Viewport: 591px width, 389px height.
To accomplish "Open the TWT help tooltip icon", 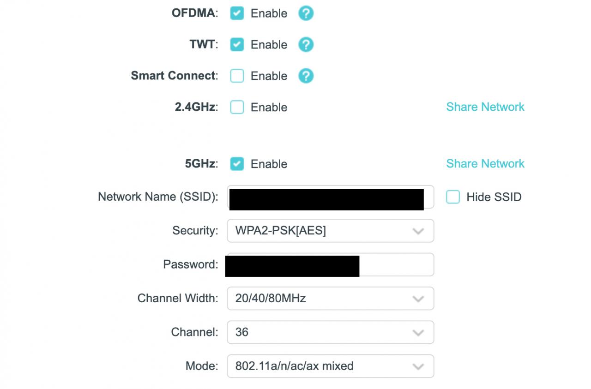I will coord(306,45).
